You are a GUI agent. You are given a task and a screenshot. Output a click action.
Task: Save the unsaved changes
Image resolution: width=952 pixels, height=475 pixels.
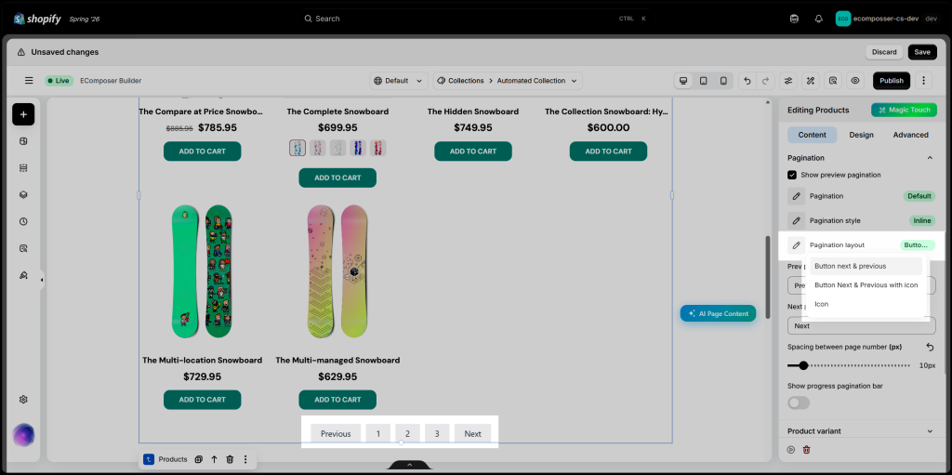[x=921, y=52]
